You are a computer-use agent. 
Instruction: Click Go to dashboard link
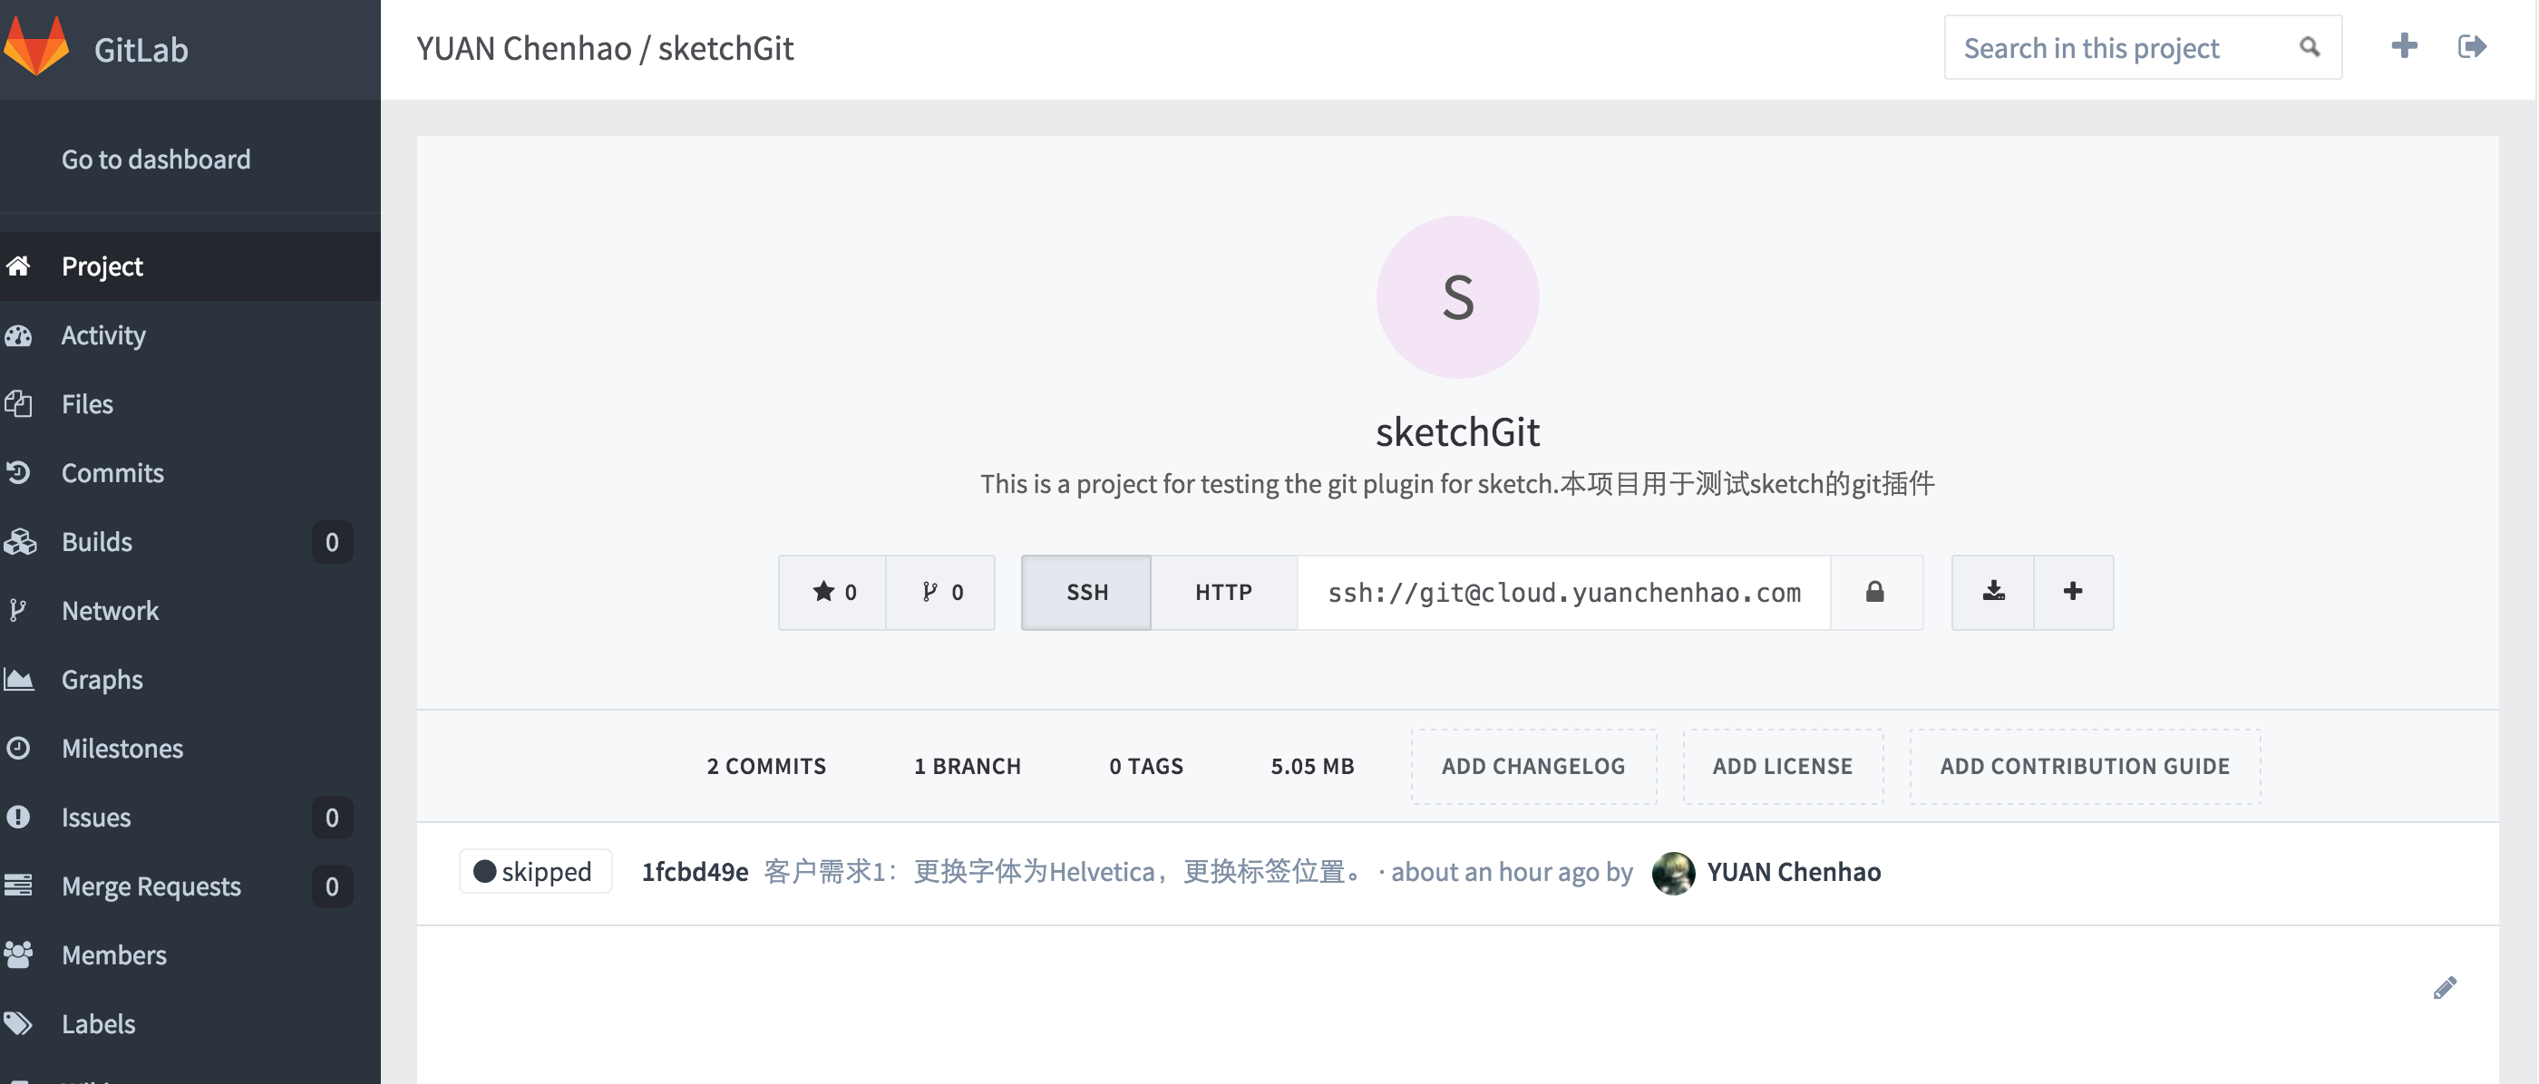155,157
